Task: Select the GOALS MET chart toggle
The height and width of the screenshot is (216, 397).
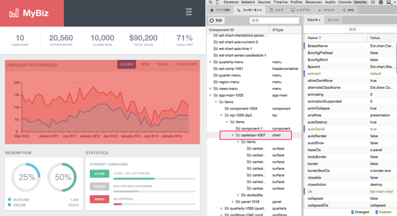Action: (187, 64)
